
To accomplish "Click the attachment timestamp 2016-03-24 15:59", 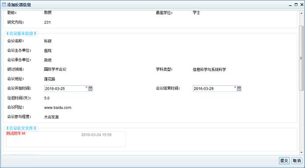I will 96,135.
